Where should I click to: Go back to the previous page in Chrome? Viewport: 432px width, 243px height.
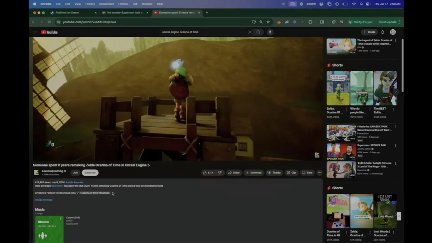tap(33, 22)
